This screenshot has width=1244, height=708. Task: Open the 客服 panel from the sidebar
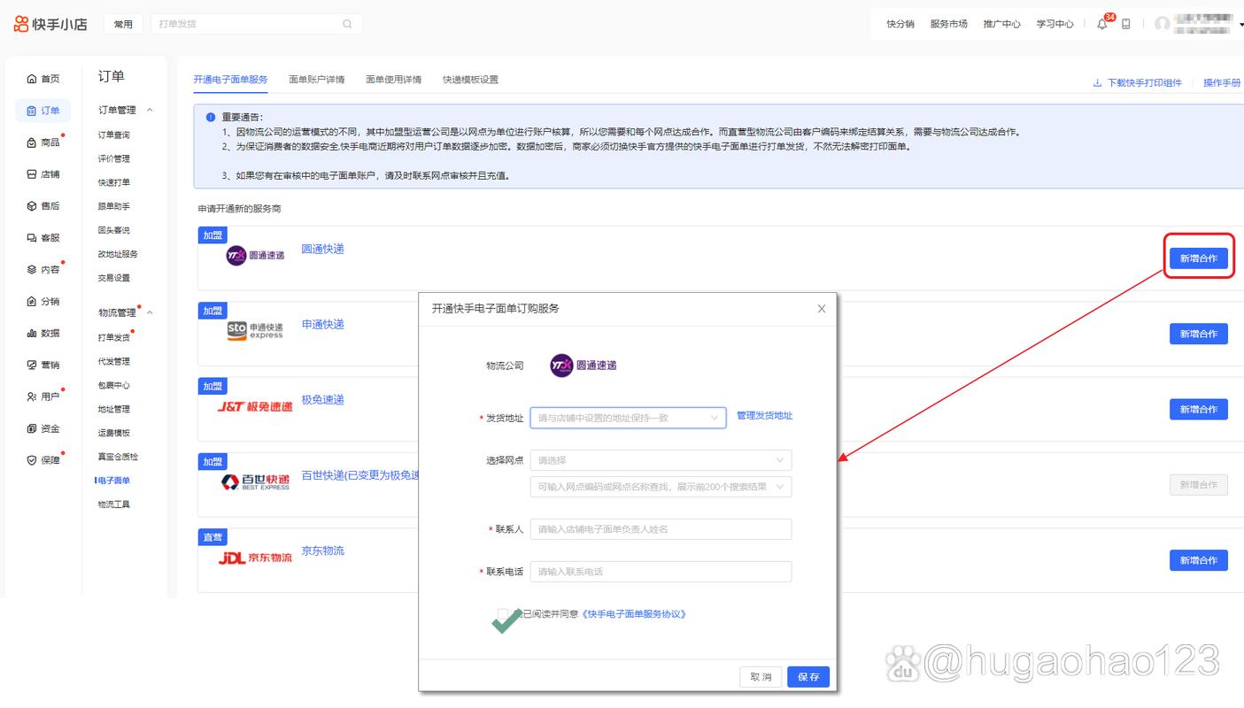pyautogui.click(x=42, y=237)
